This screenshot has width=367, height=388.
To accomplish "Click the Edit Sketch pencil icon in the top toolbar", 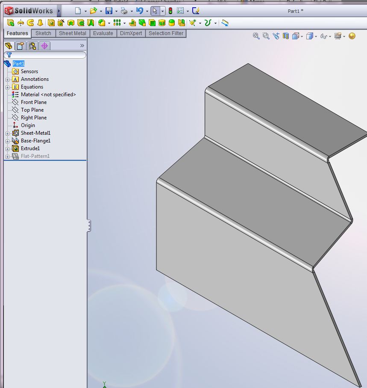I will [x=196, y=11].
